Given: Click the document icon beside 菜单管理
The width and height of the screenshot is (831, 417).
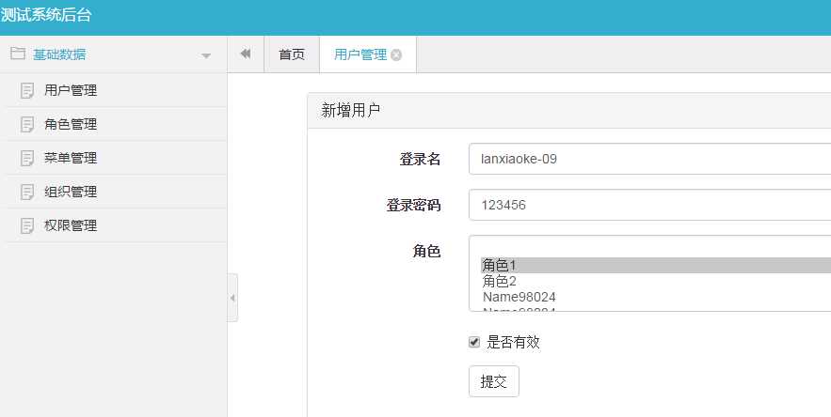Looking at the screenshot, I should [27, 158].
